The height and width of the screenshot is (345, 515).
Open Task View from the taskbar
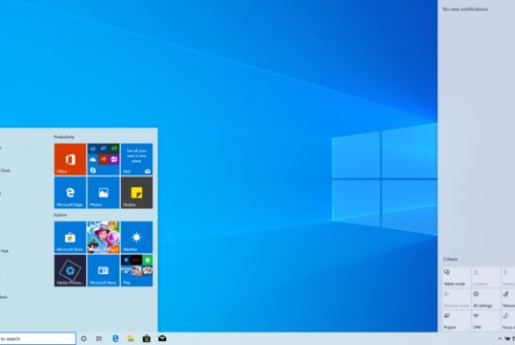[x=99, y=338]
